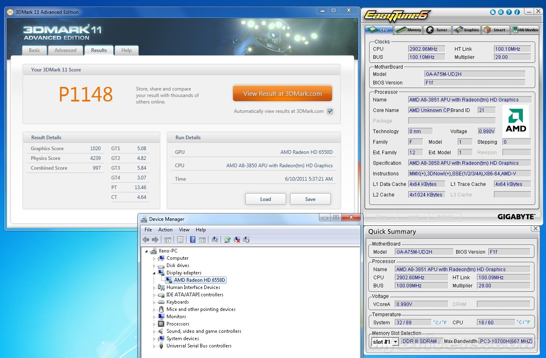Toggle Automatically view results at 3DMark.com checkbox
Screen dimensions: 546x358
pos(330,111)
